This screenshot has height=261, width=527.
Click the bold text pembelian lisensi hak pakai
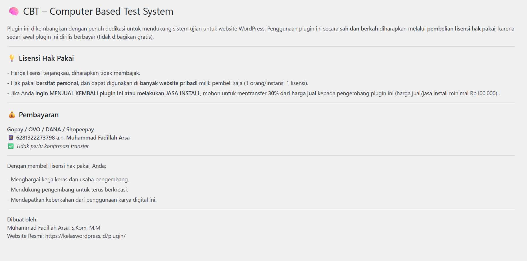tap(461, 29)
